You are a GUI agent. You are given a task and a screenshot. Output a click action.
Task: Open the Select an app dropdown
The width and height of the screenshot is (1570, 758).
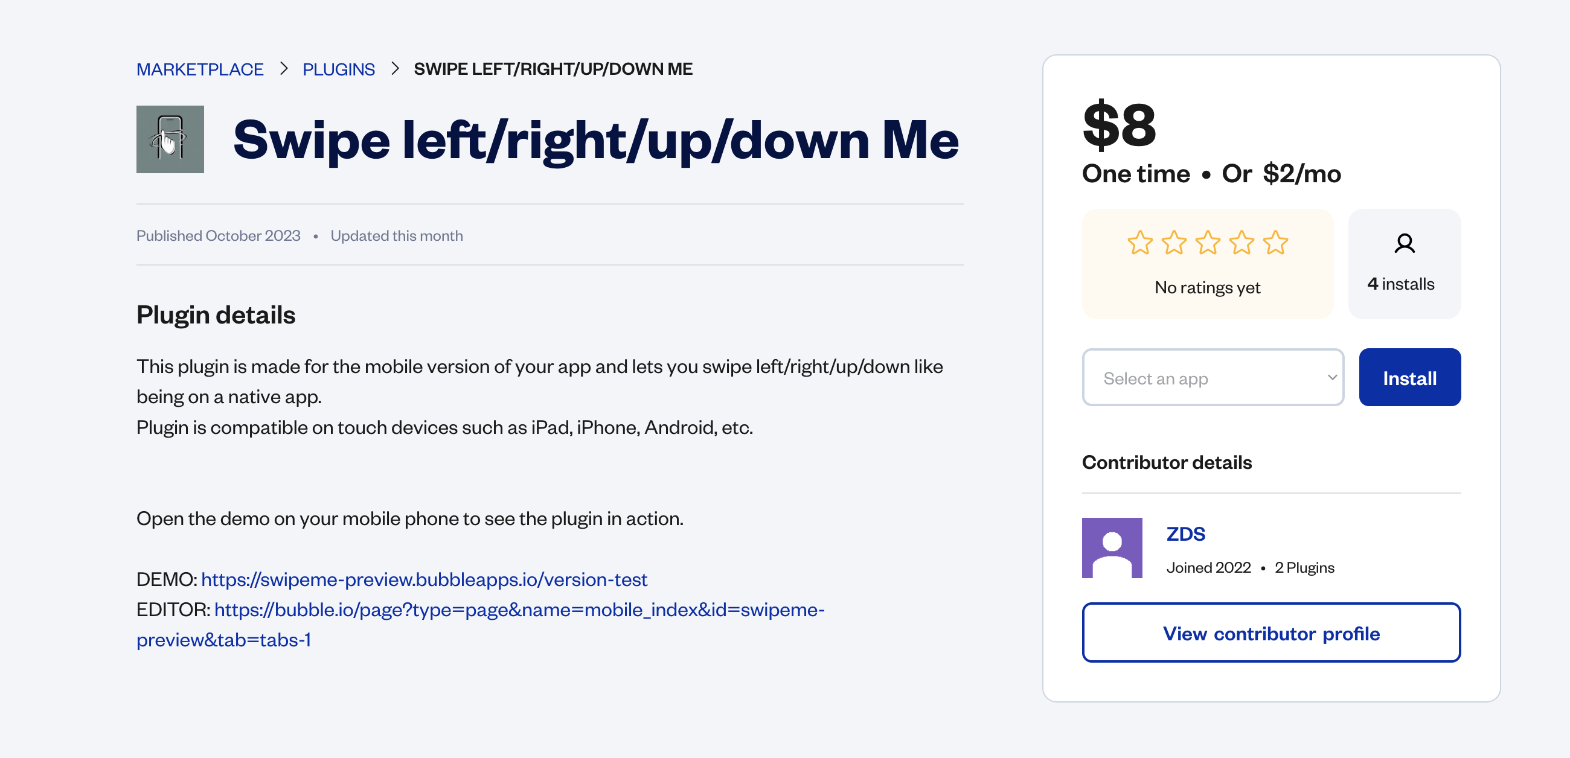(x=1213, y=378)
